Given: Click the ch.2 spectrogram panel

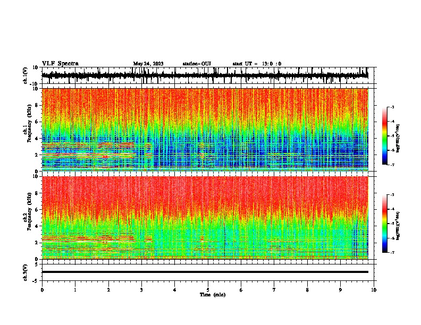Looking at the screenshot, I should coord(205,218).
